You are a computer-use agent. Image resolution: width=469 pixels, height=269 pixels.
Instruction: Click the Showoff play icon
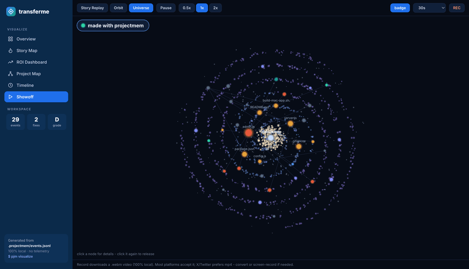10,97
